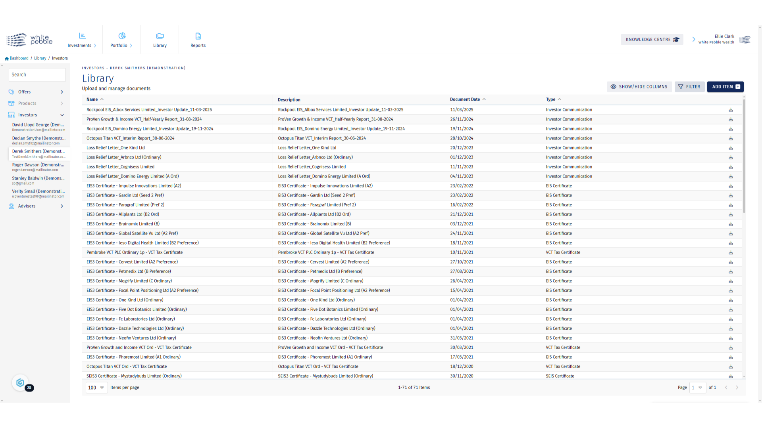The image size is (762, 428).
Task: Open the Knowledge Centre
Action: (x=652, y=40)
